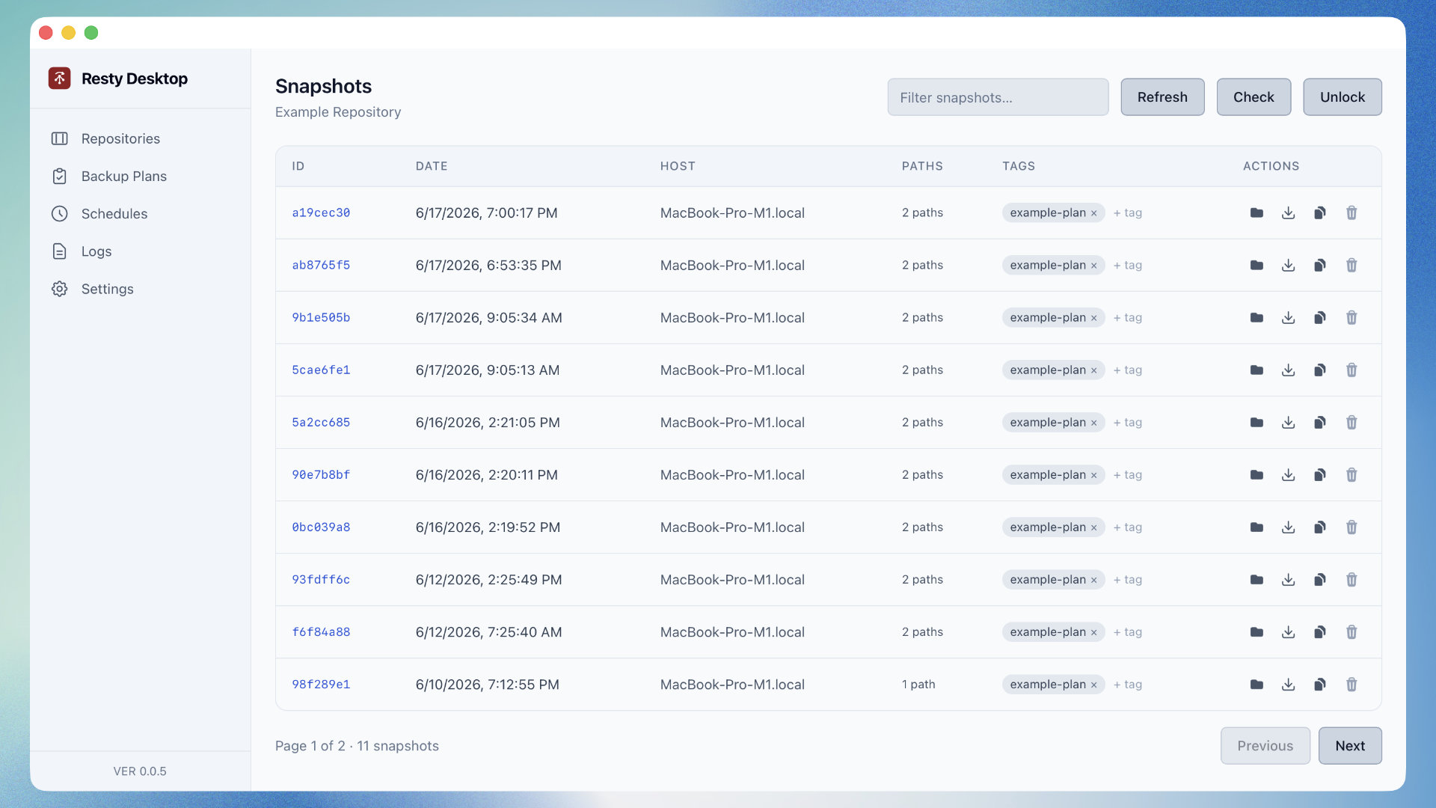Open snapshot ID 0bc039a8 link
The image size is (1436, 808).
[321, 527]
